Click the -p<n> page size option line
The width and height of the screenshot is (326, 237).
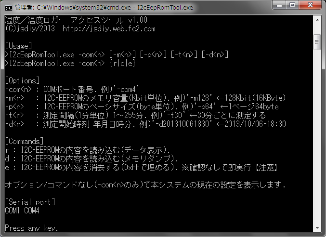pos(142,106)
